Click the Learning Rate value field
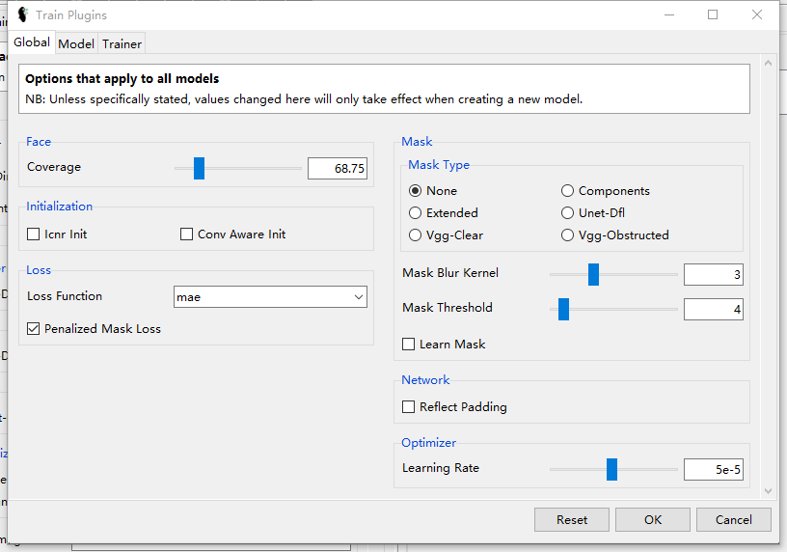Image resolution: width=787 pixels, height=552 pixels. pos(713,470)
